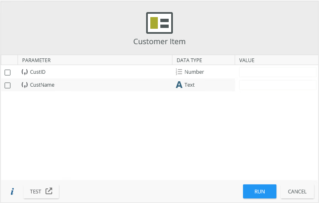Click the Number data type icon
This screenshot has height=203, width=319.
179,72
